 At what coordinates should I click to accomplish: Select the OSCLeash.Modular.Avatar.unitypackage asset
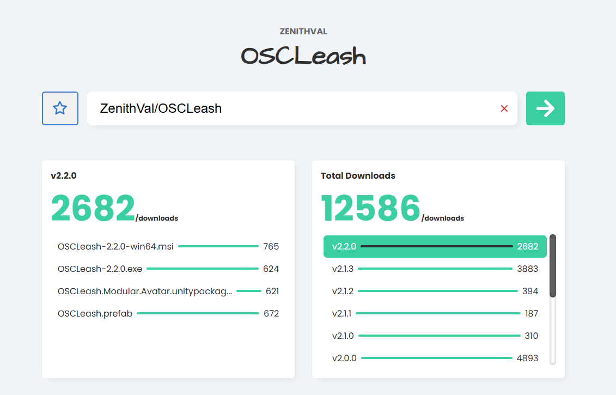(x=168, y=291)
